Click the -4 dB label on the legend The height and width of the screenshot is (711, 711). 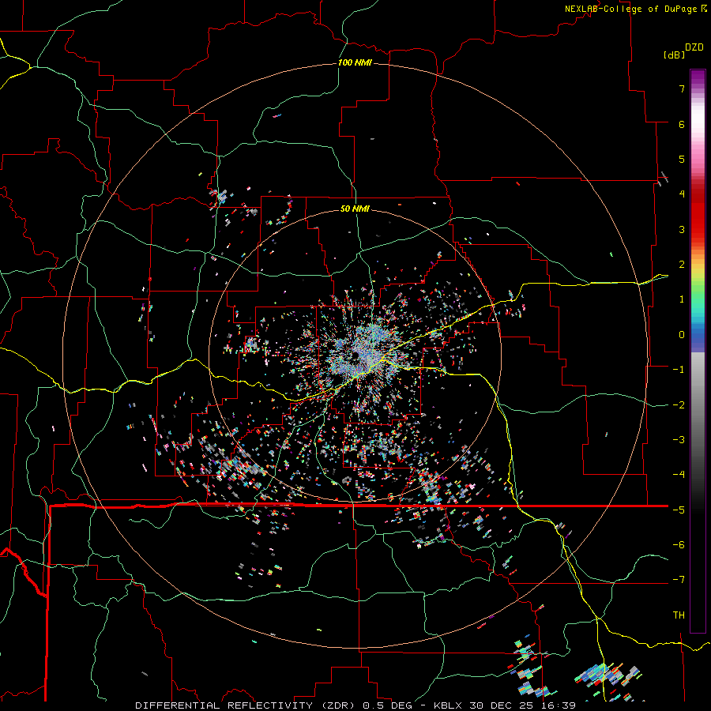tap(679, 475)
